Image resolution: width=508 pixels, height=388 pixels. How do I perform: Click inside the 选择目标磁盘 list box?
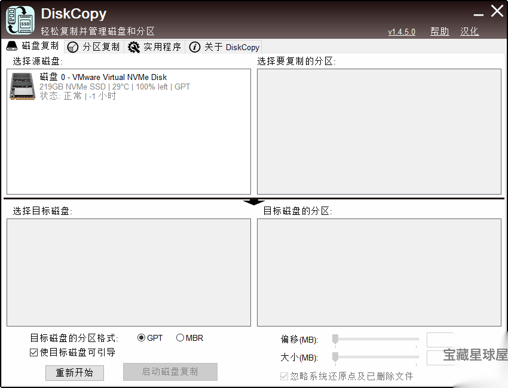click(x=128, y=272)
